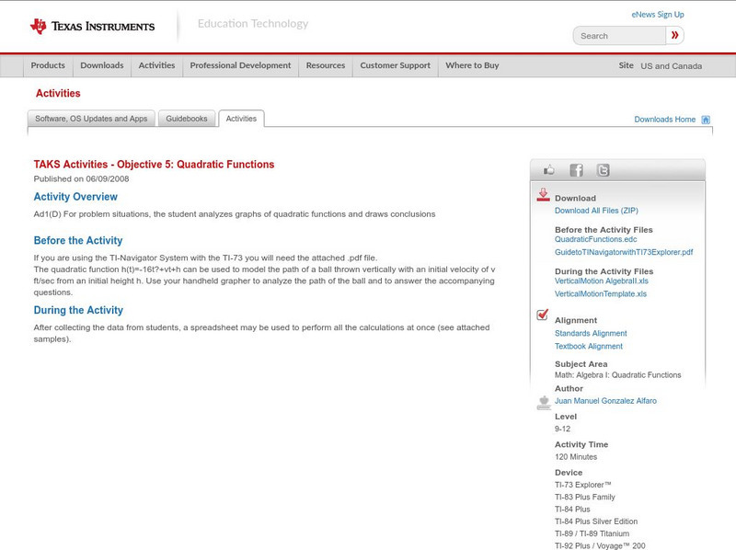736x550 pixels.
Task: Click the During the Activity heading
Action: pyautogui.click(x=78, y=310)
